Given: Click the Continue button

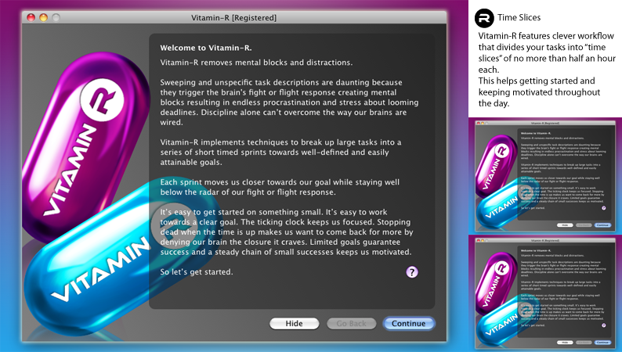Looking at the screenshot, I should [x=409, y=324].
